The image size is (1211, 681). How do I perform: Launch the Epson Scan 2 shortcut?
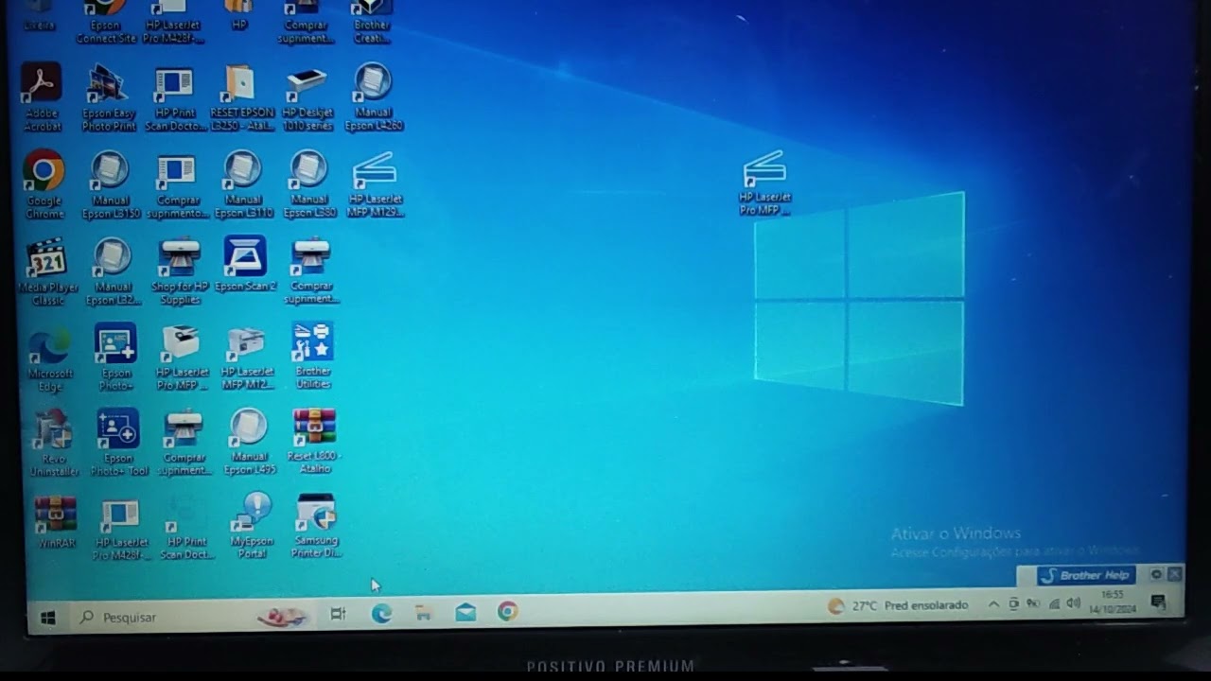click(x=245, y=263)
